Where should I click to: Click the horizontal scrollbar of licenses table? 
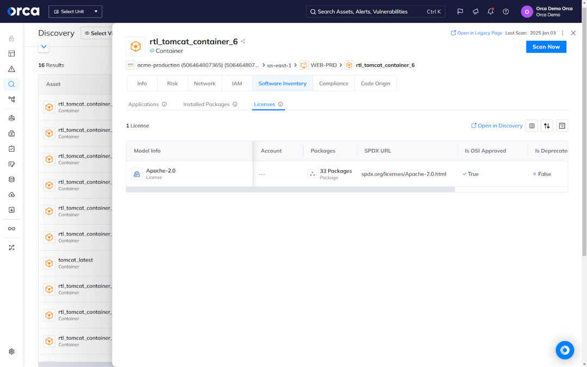coord(290,190)
